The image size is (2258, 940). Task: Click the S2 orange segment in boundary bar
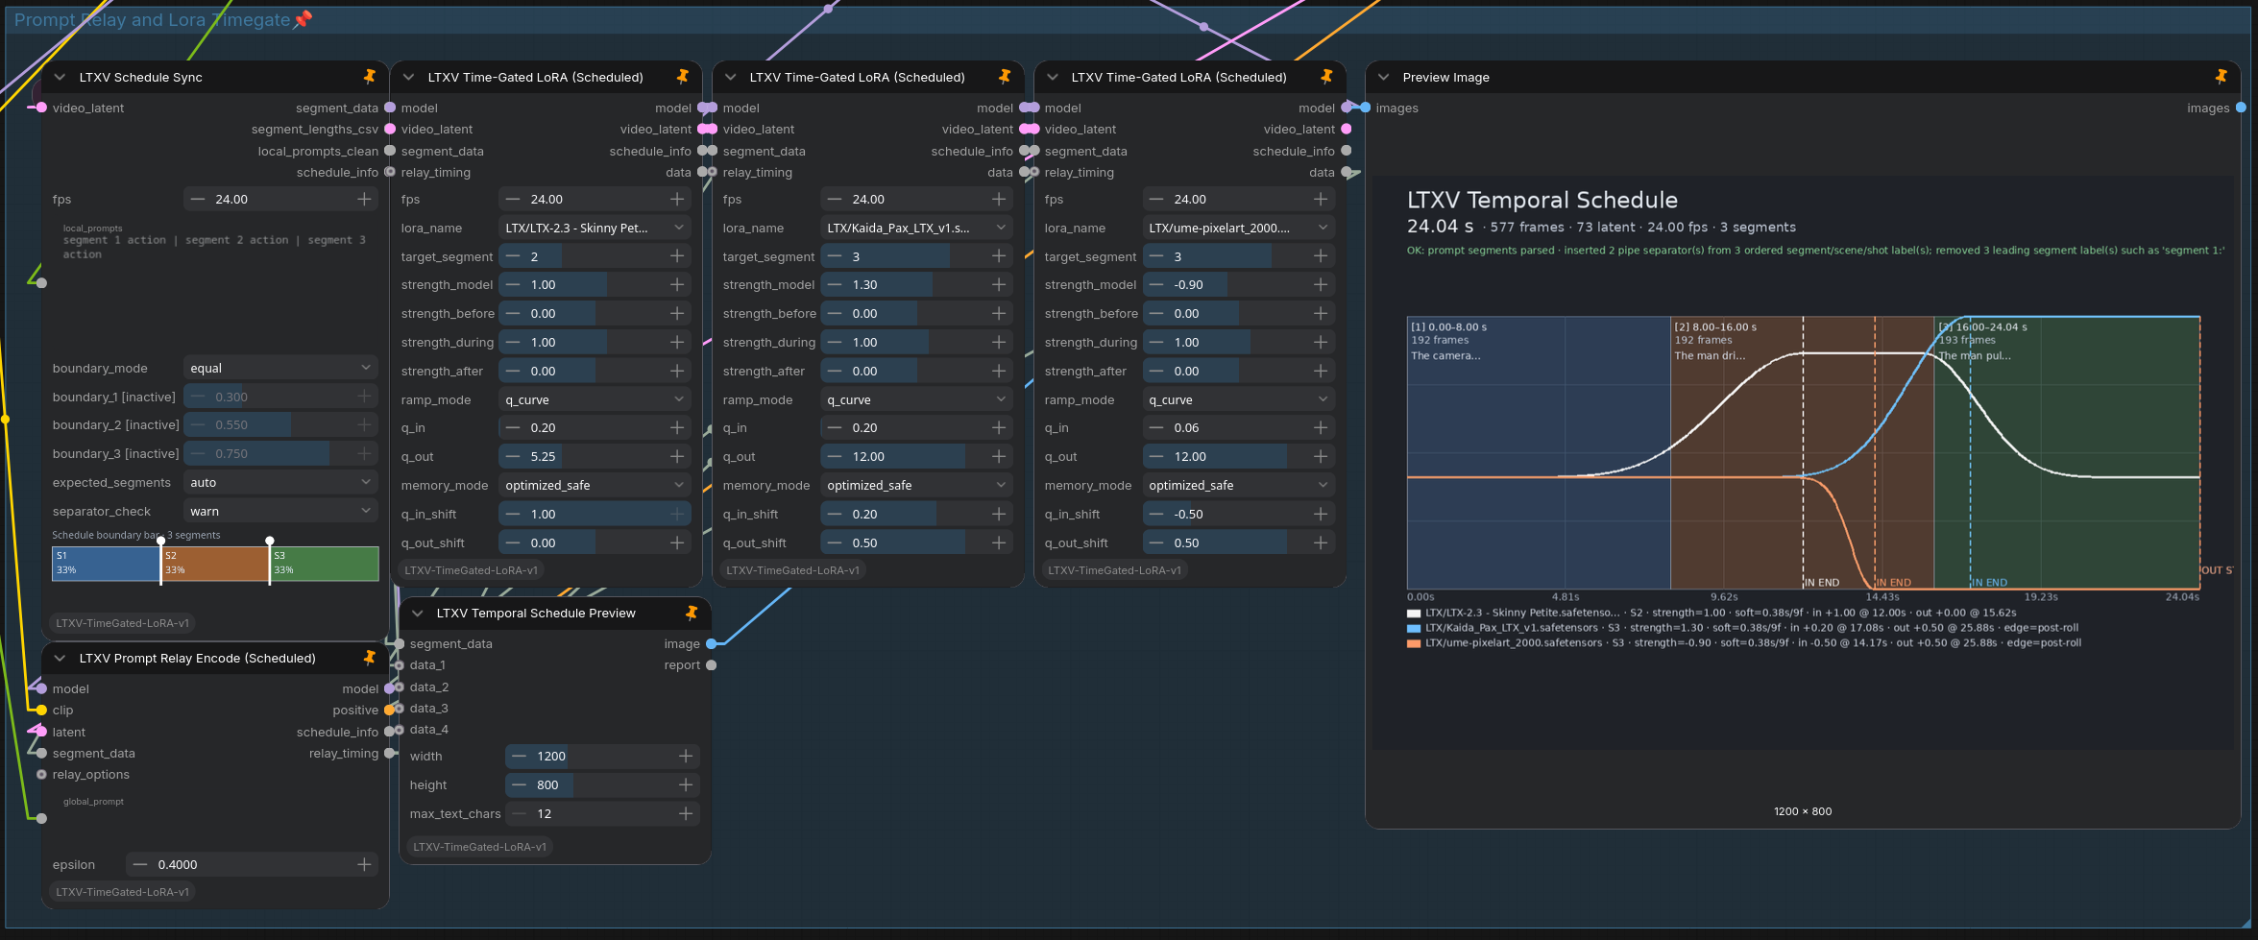pos(215,564)
